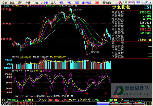The height and width of the screenshot is (106, 153).
Task: Open the 外汇 menu
Action: click(69, 3)
